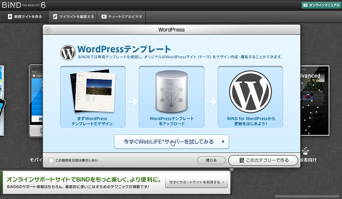Open チュートリアルビデオ from the toolbar
This screenshot has height=199, width=342.
(121, 17)
